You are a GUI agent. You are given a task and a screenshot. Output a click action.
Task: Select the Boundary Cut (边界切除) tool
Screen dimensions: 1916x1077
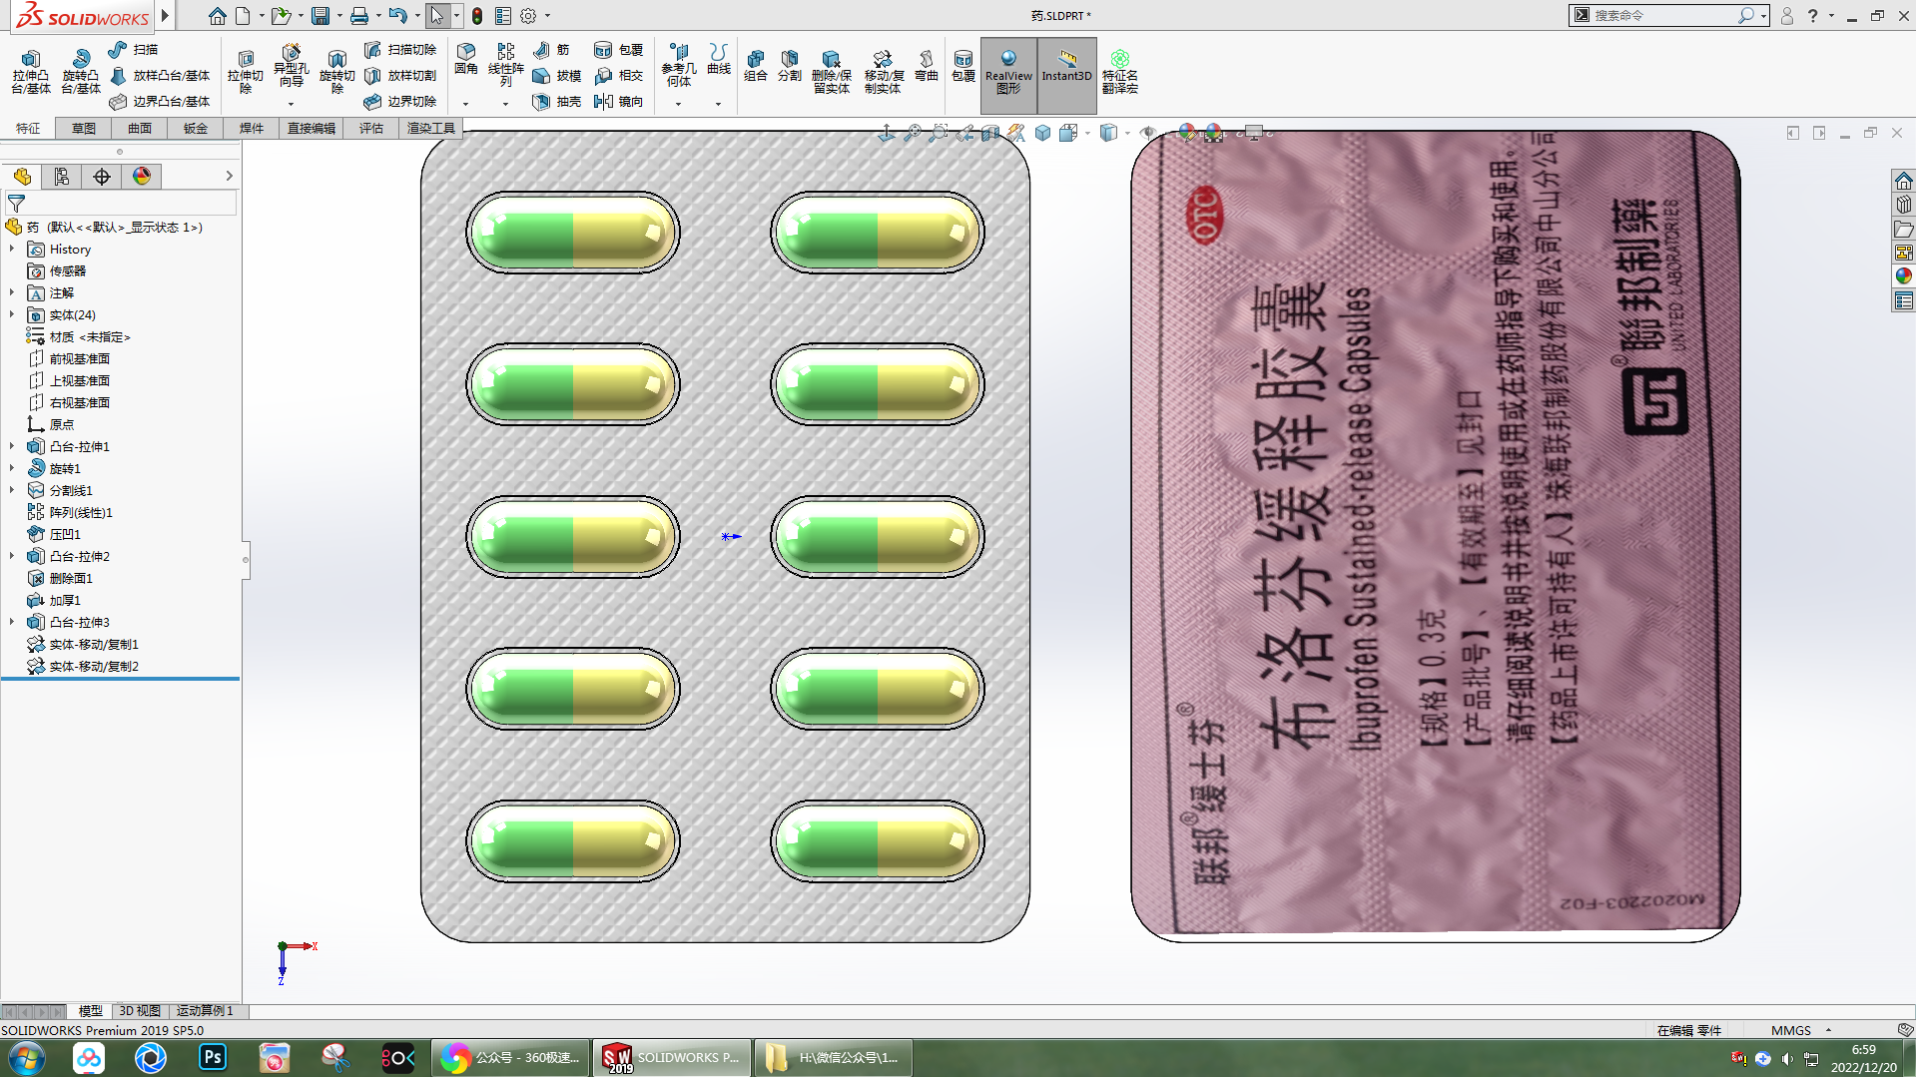coord(400,101)
